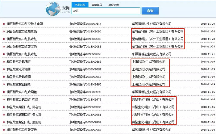Open 润百颜故宫口红玫紫色 filed by 莹特丽科技
The width and height of the screenshot is (216, 134).
pos(22,31)
